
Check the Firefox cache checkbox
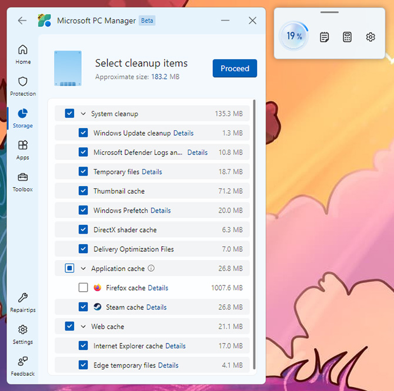click(x=83, y=288)
